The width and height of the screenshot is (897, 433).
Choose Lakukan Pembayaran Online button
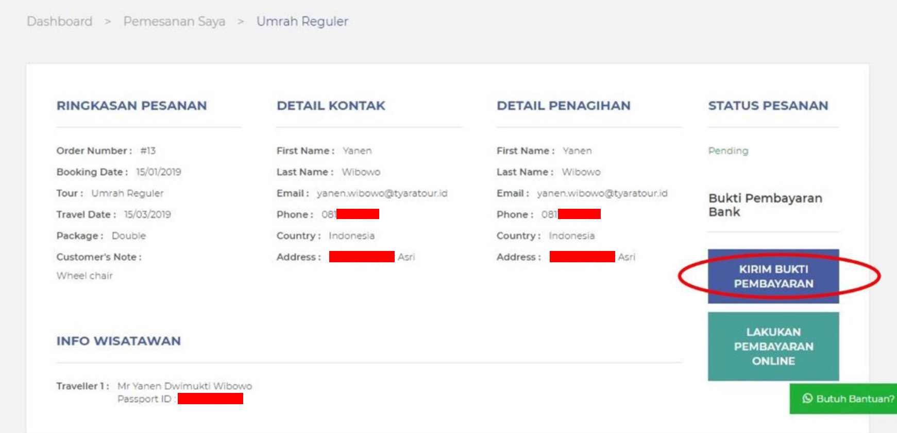(x=773, y=346)
